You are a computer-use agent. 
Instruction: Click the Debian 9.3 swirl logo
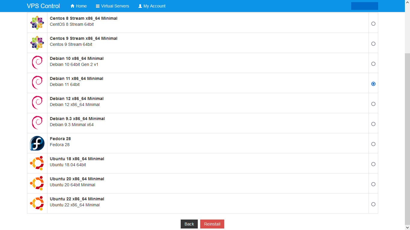pyautogui.click(x=37, y=123)
